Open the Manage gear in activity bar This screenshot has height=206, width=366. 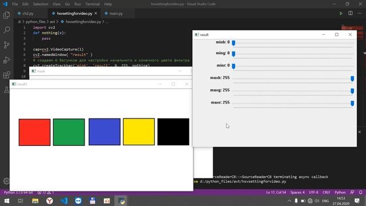tap(6, 181)
